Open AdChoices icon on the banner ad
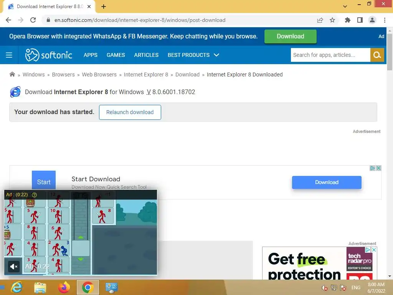This screenshot has width=393, height=295. (372, 168)
